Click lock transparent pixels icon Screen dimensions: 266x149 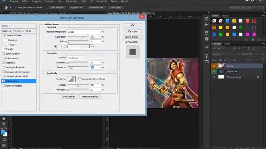point(221,60)
